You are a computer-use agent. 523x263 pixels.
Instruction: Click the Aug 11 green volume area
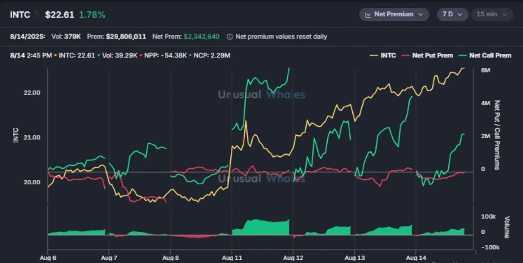coord(261,227)
